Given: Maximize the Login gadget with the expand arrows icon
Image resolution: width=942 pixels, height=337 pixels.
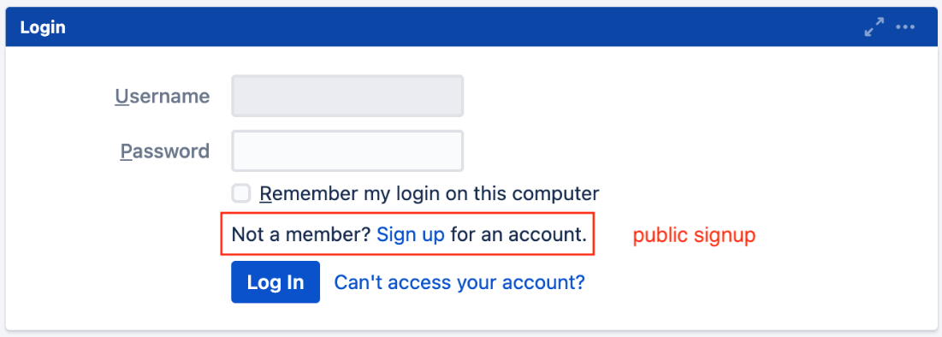Looking at the screenshot, I should click(x=874, y=27).
